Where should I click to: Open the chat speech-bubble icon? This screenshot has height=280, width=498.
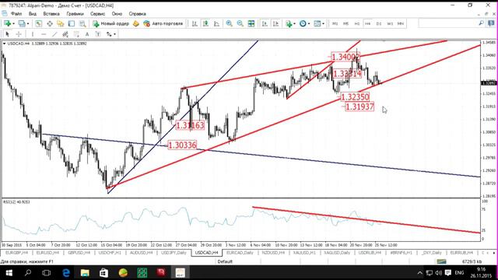coord(491,23)
